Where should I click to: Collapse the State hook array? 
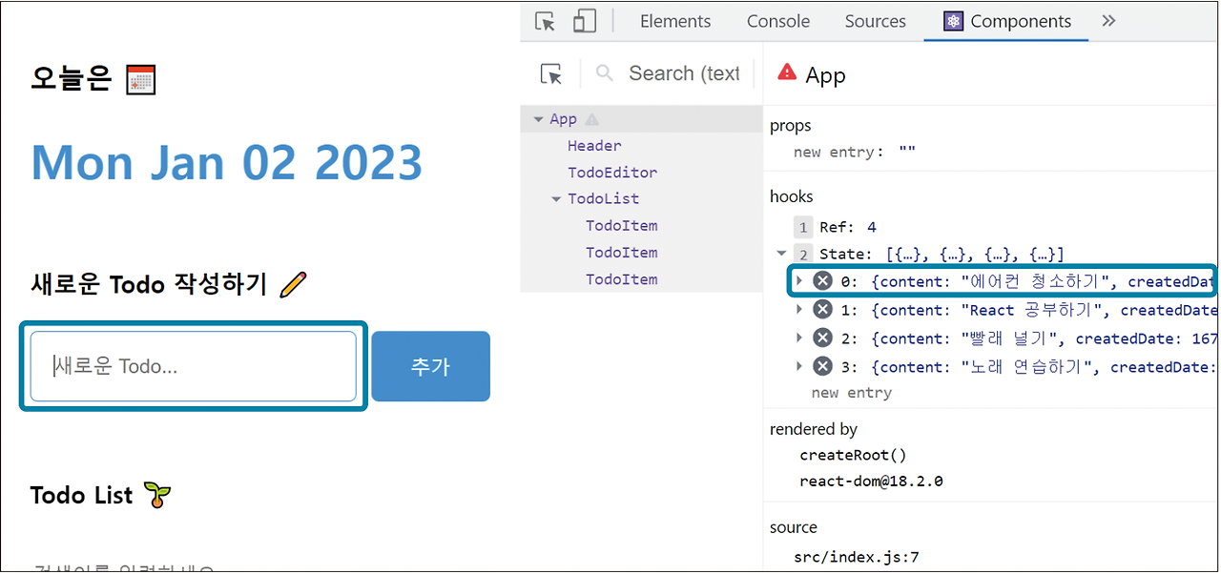click(782, 254)
